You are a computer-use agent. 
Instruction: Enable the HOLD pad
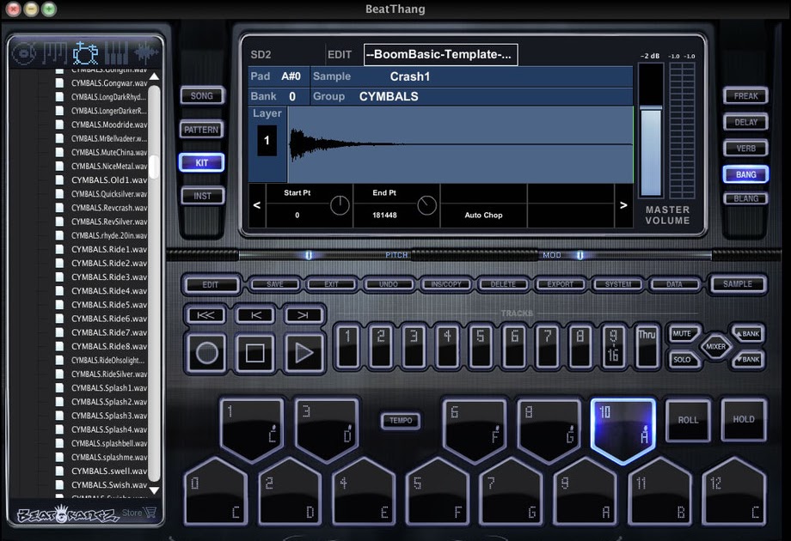(x=744, y=419)
